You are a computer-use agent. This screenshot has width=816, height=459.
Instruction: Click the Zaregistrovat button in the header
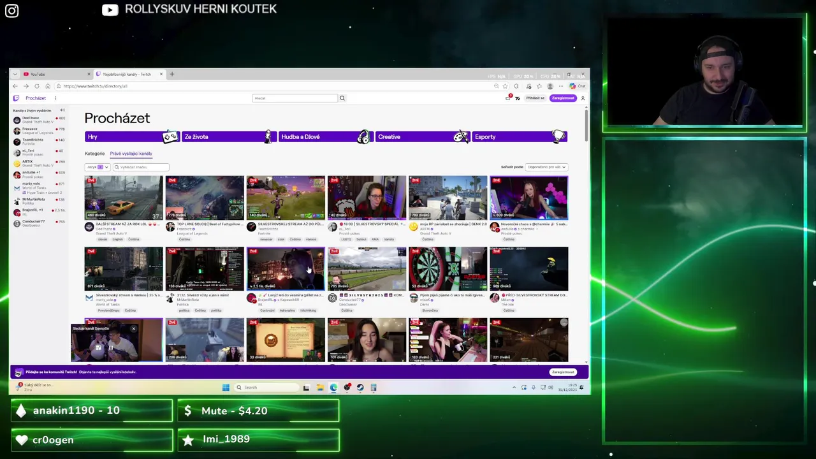coord(564,98)
